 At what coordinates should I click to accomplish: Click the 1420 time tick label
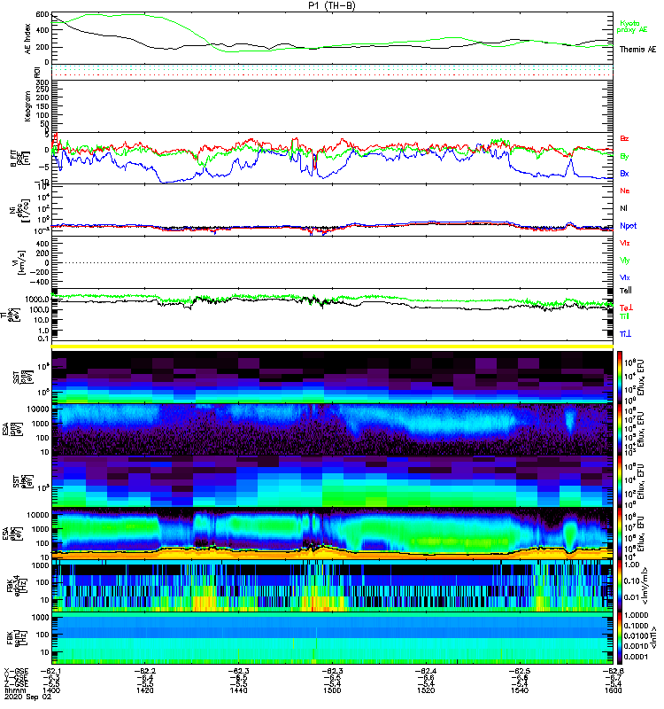point(144,690)
